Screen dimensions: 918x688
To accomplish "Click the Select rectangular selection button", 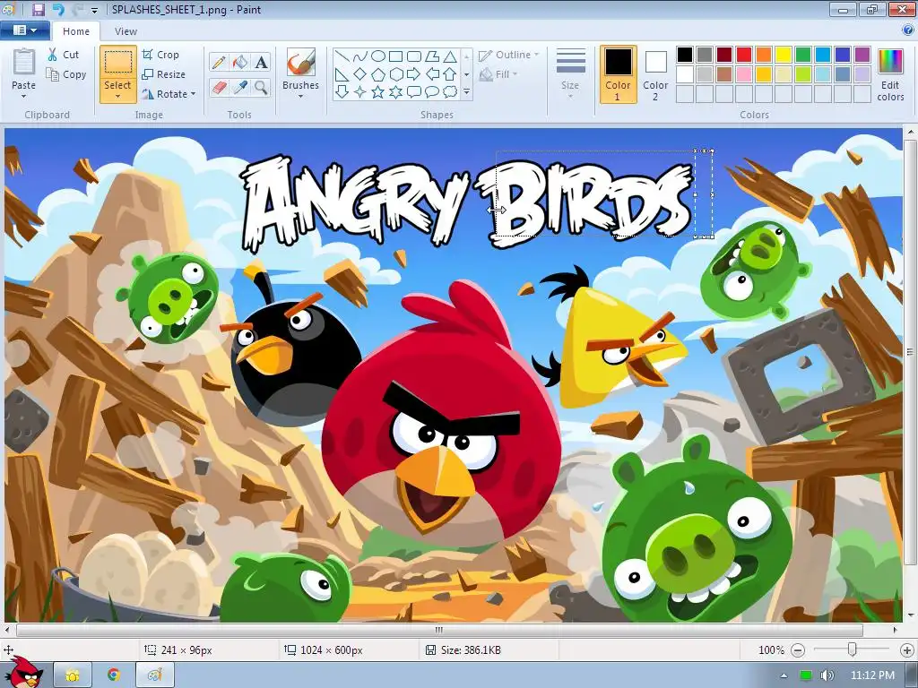I will [118, 63].
